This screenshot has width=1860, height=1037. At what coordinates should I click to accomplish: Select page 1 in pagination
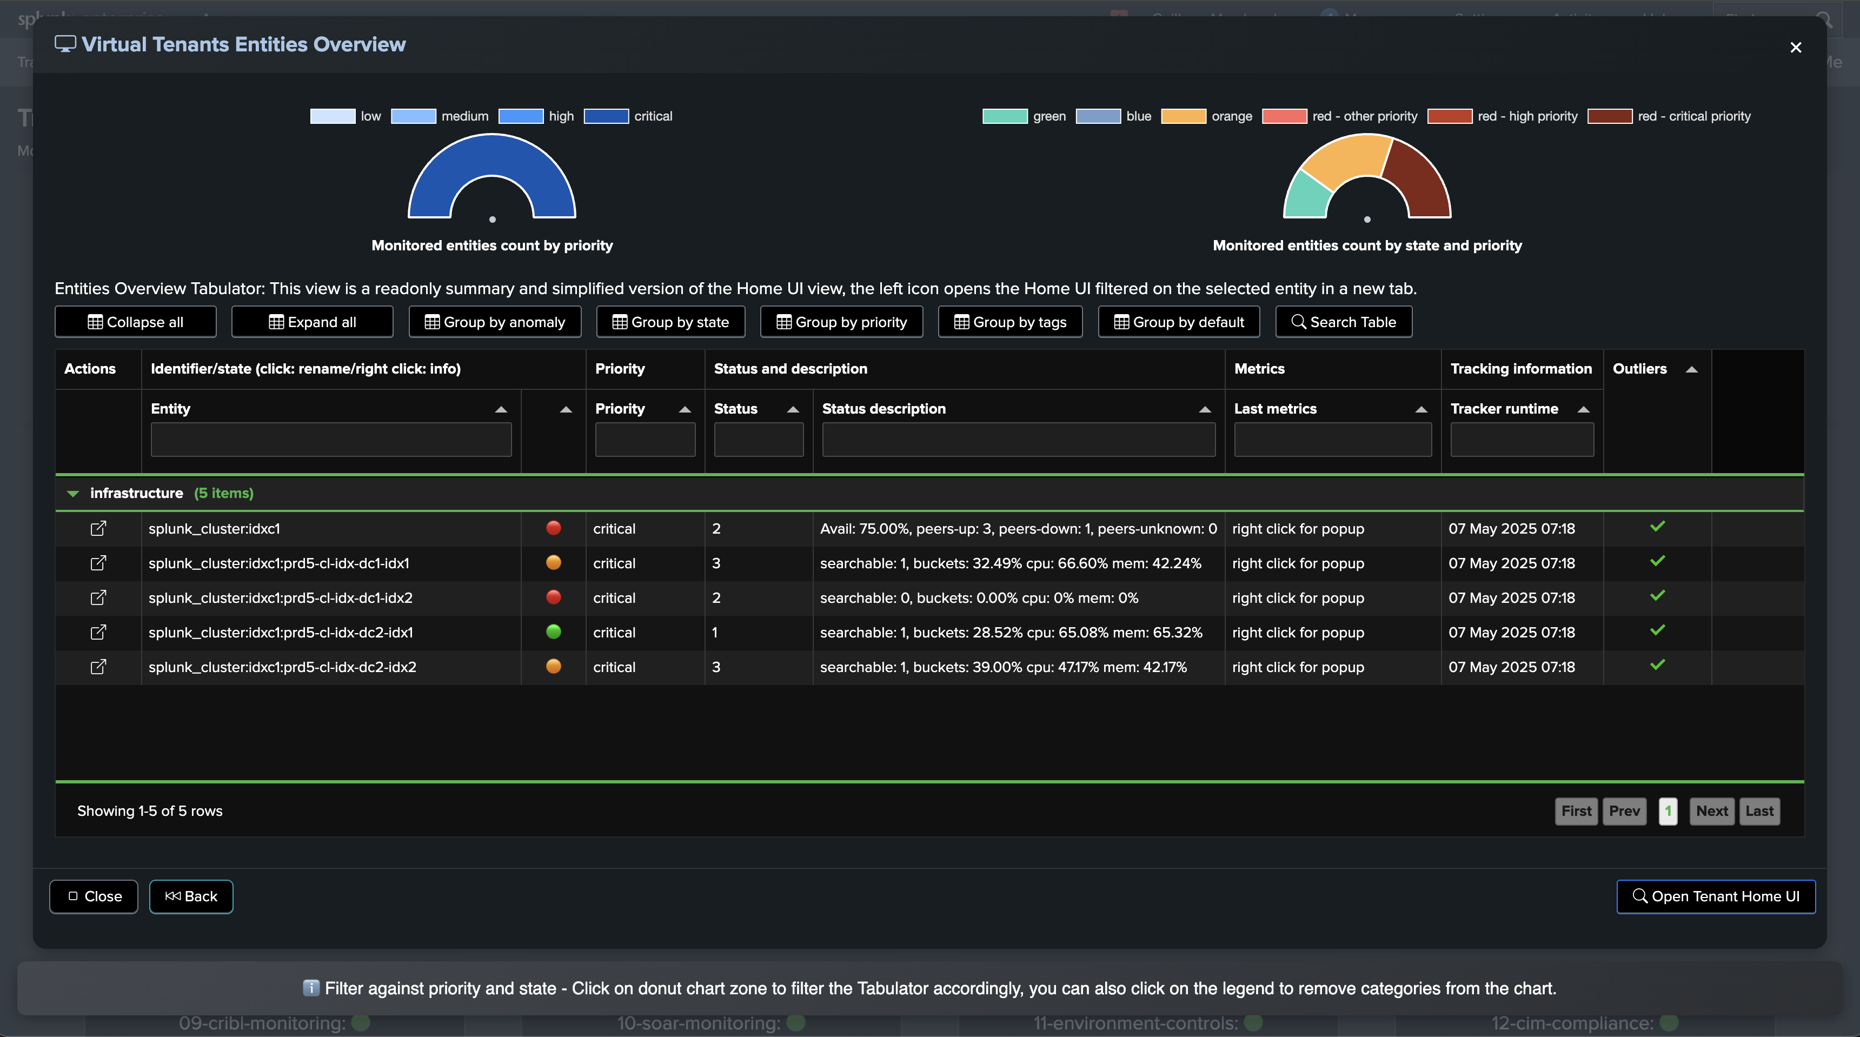tap(1668, 812)
